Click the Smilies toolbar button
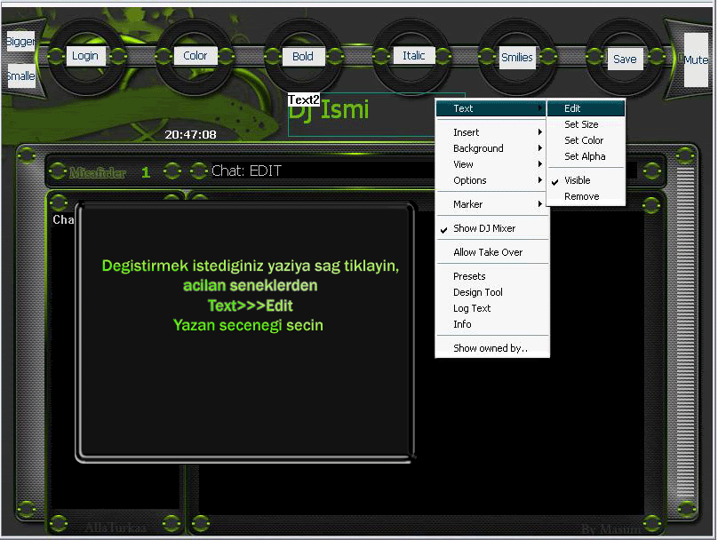The image size is (718, 540). click(516, 58)
